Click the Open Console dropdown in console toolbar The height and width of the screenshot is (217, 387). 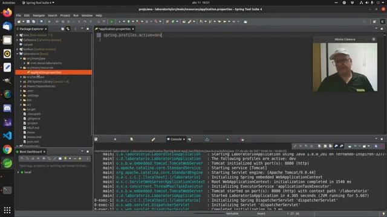[368, 146]
